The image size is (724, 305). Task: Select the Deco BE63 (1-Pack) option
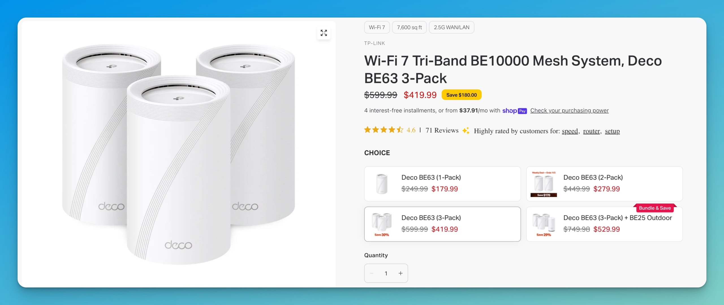tap(442, 184)
